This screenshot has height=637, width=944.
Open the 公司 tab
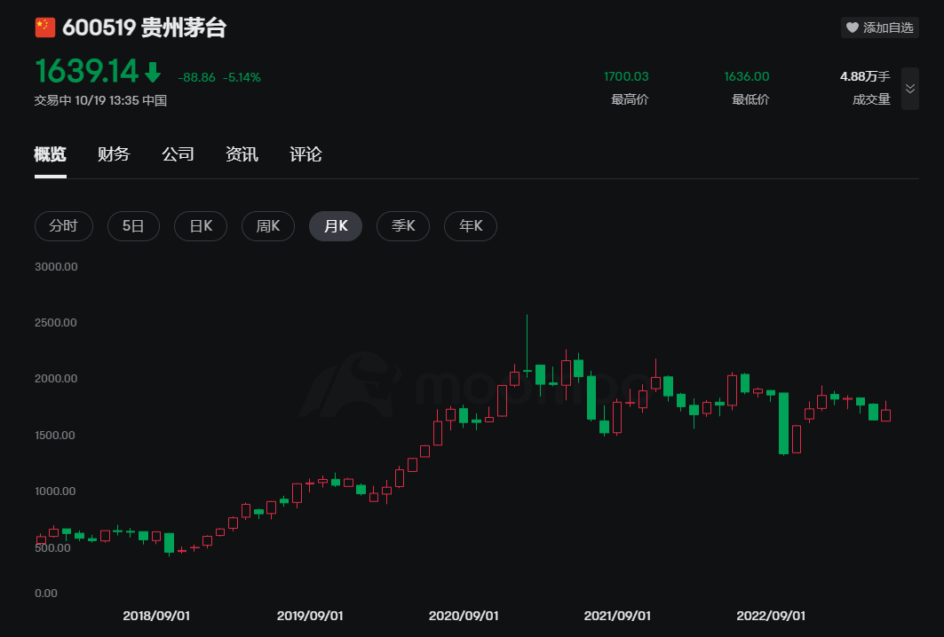tap(178, 154)
